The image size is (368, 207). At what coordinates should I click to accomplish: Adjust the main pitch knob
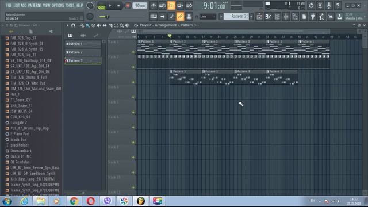point(90,17)
